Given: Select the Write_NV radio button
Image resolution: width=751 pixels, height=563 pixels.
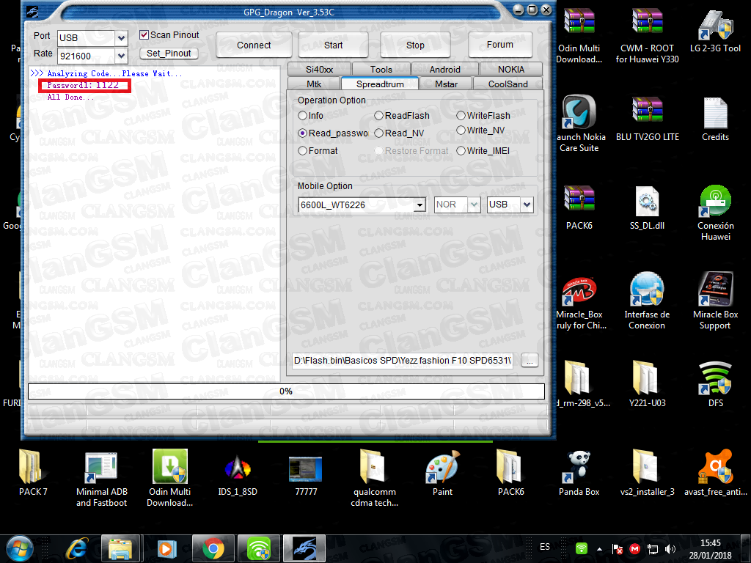Looking at the screenshot, I should (461, 130).
